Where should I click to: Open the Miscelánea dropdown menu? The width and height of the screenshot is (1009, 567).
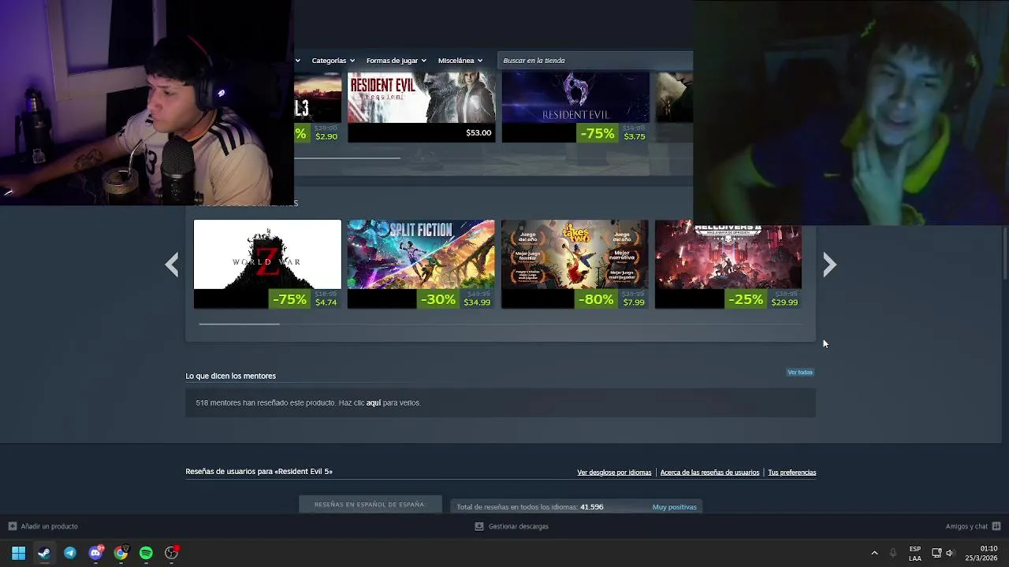click(x=460, y=61)
